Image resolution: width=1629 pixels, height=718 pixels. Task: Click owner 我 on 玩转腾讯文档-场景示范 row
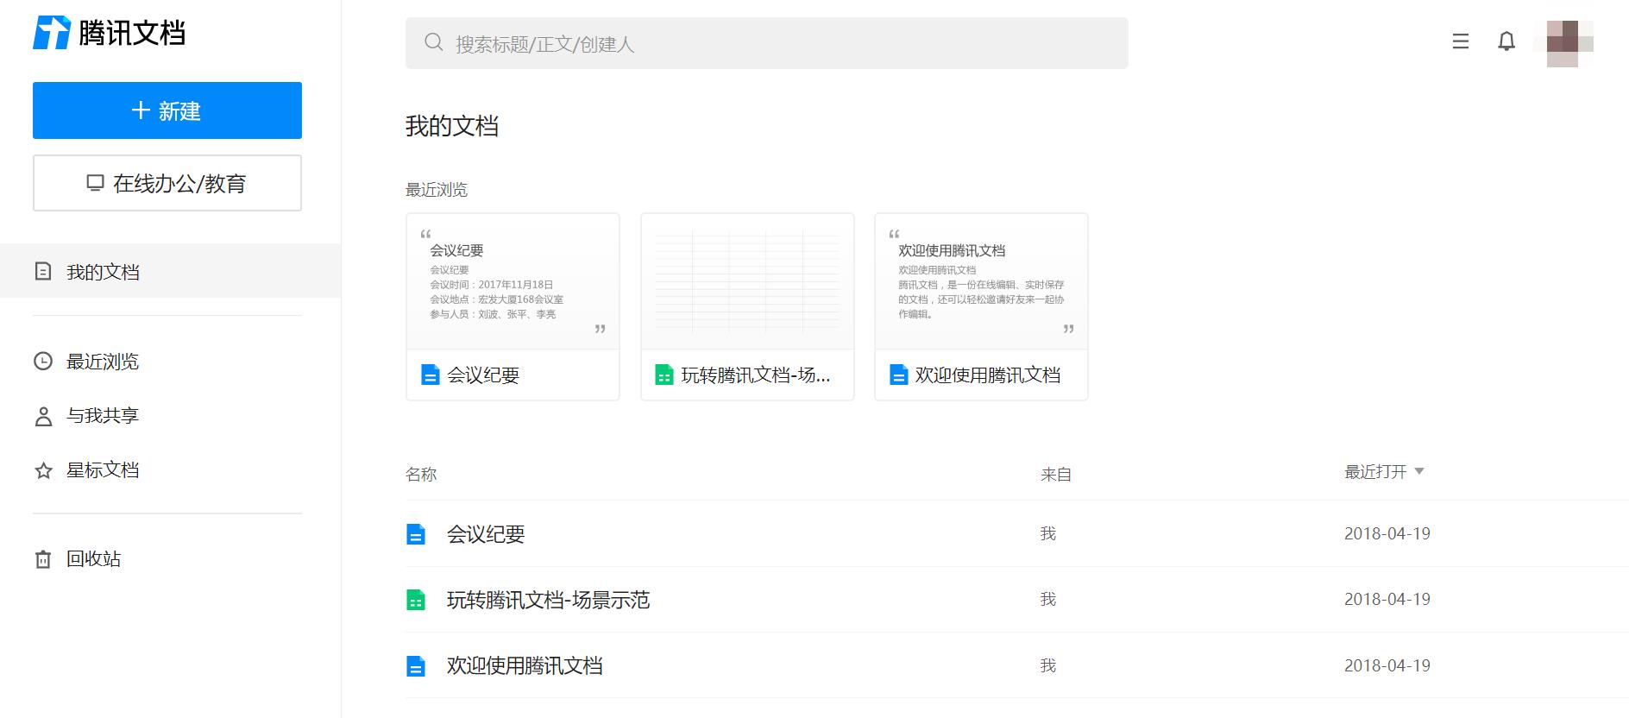coord(1048,600)
